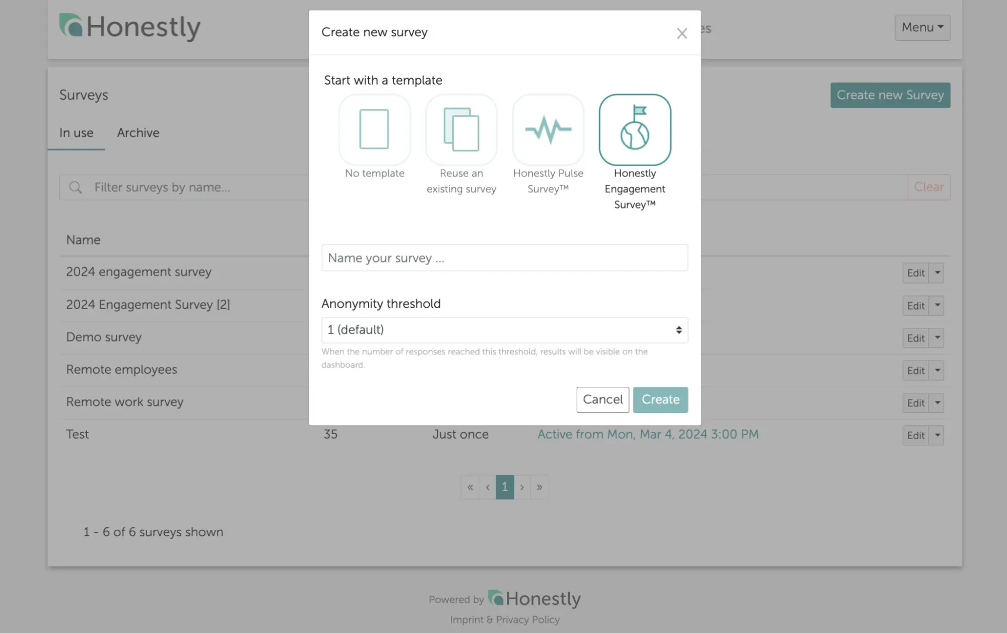
Task: Switch to the Archive tab
Action: coord(138,133)
